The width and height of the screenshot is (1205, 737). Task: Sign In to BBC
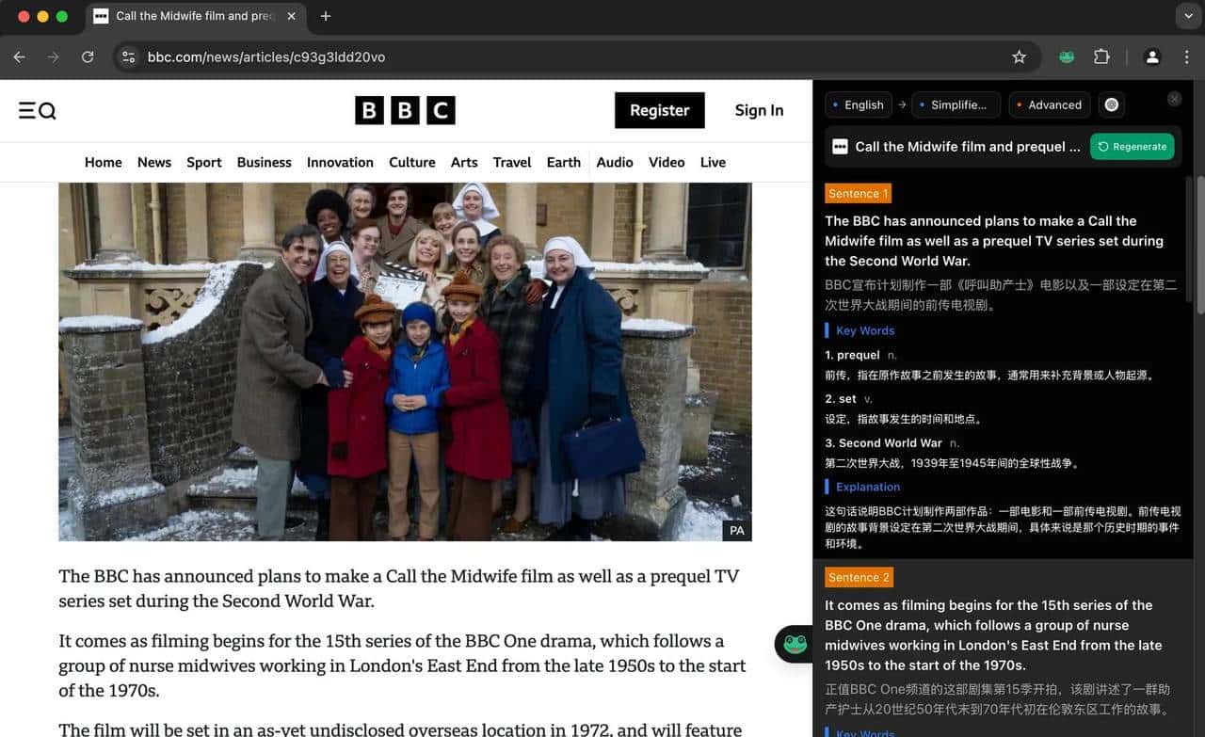click(x=759, y=110)
